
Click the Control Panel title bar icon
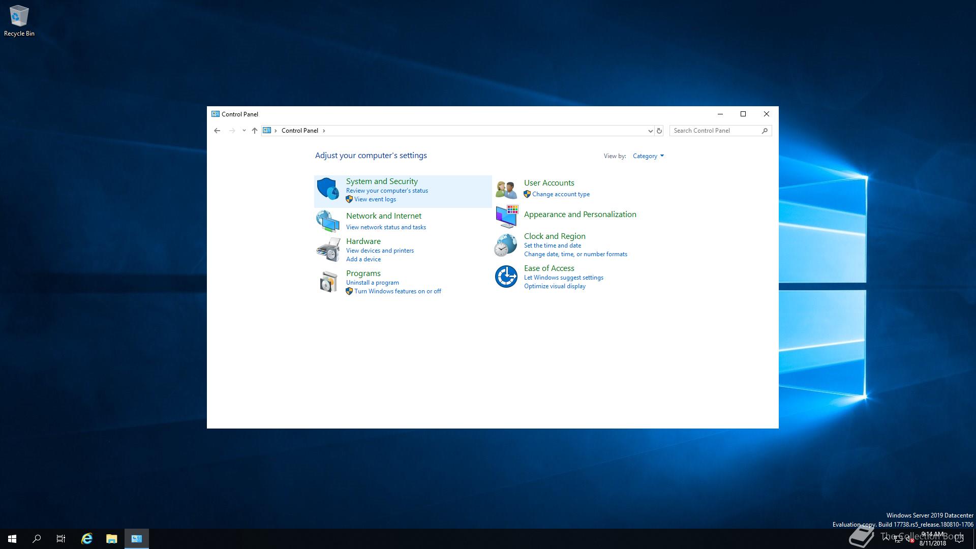tap(216, 114)
